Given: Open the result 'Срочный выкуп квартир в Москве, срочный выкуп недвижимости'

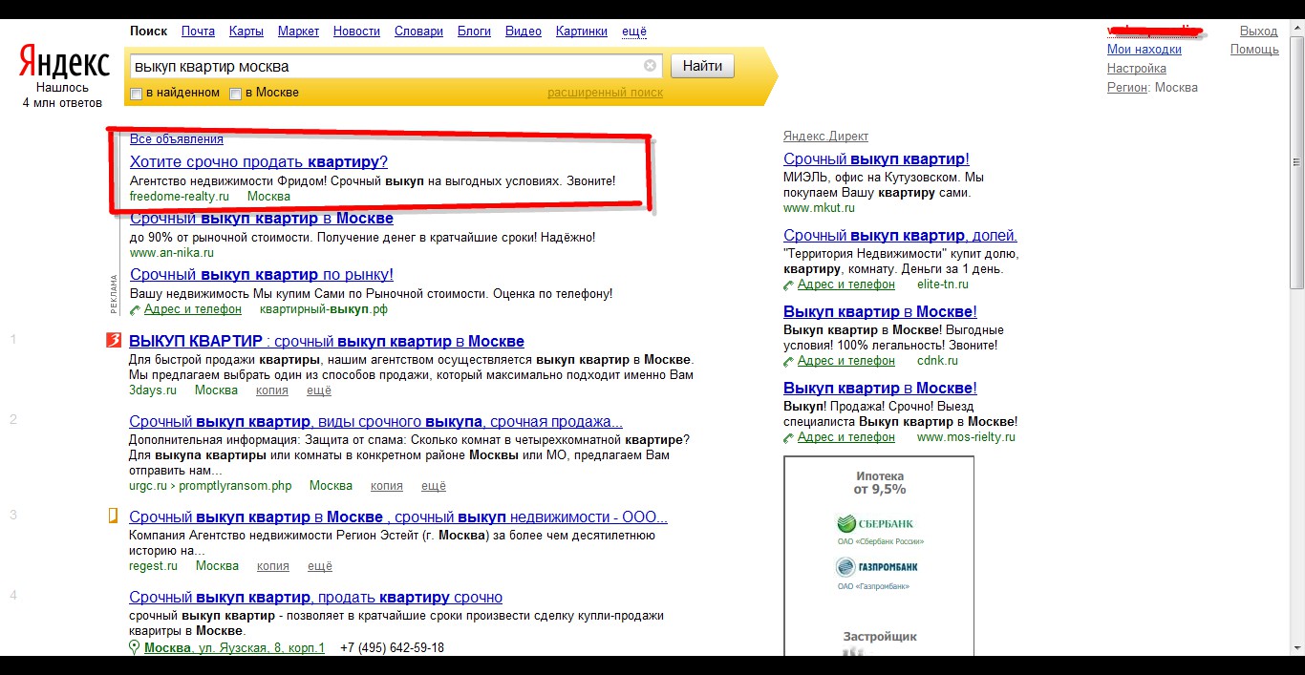Looking at the screenshot, I should 398,517.
